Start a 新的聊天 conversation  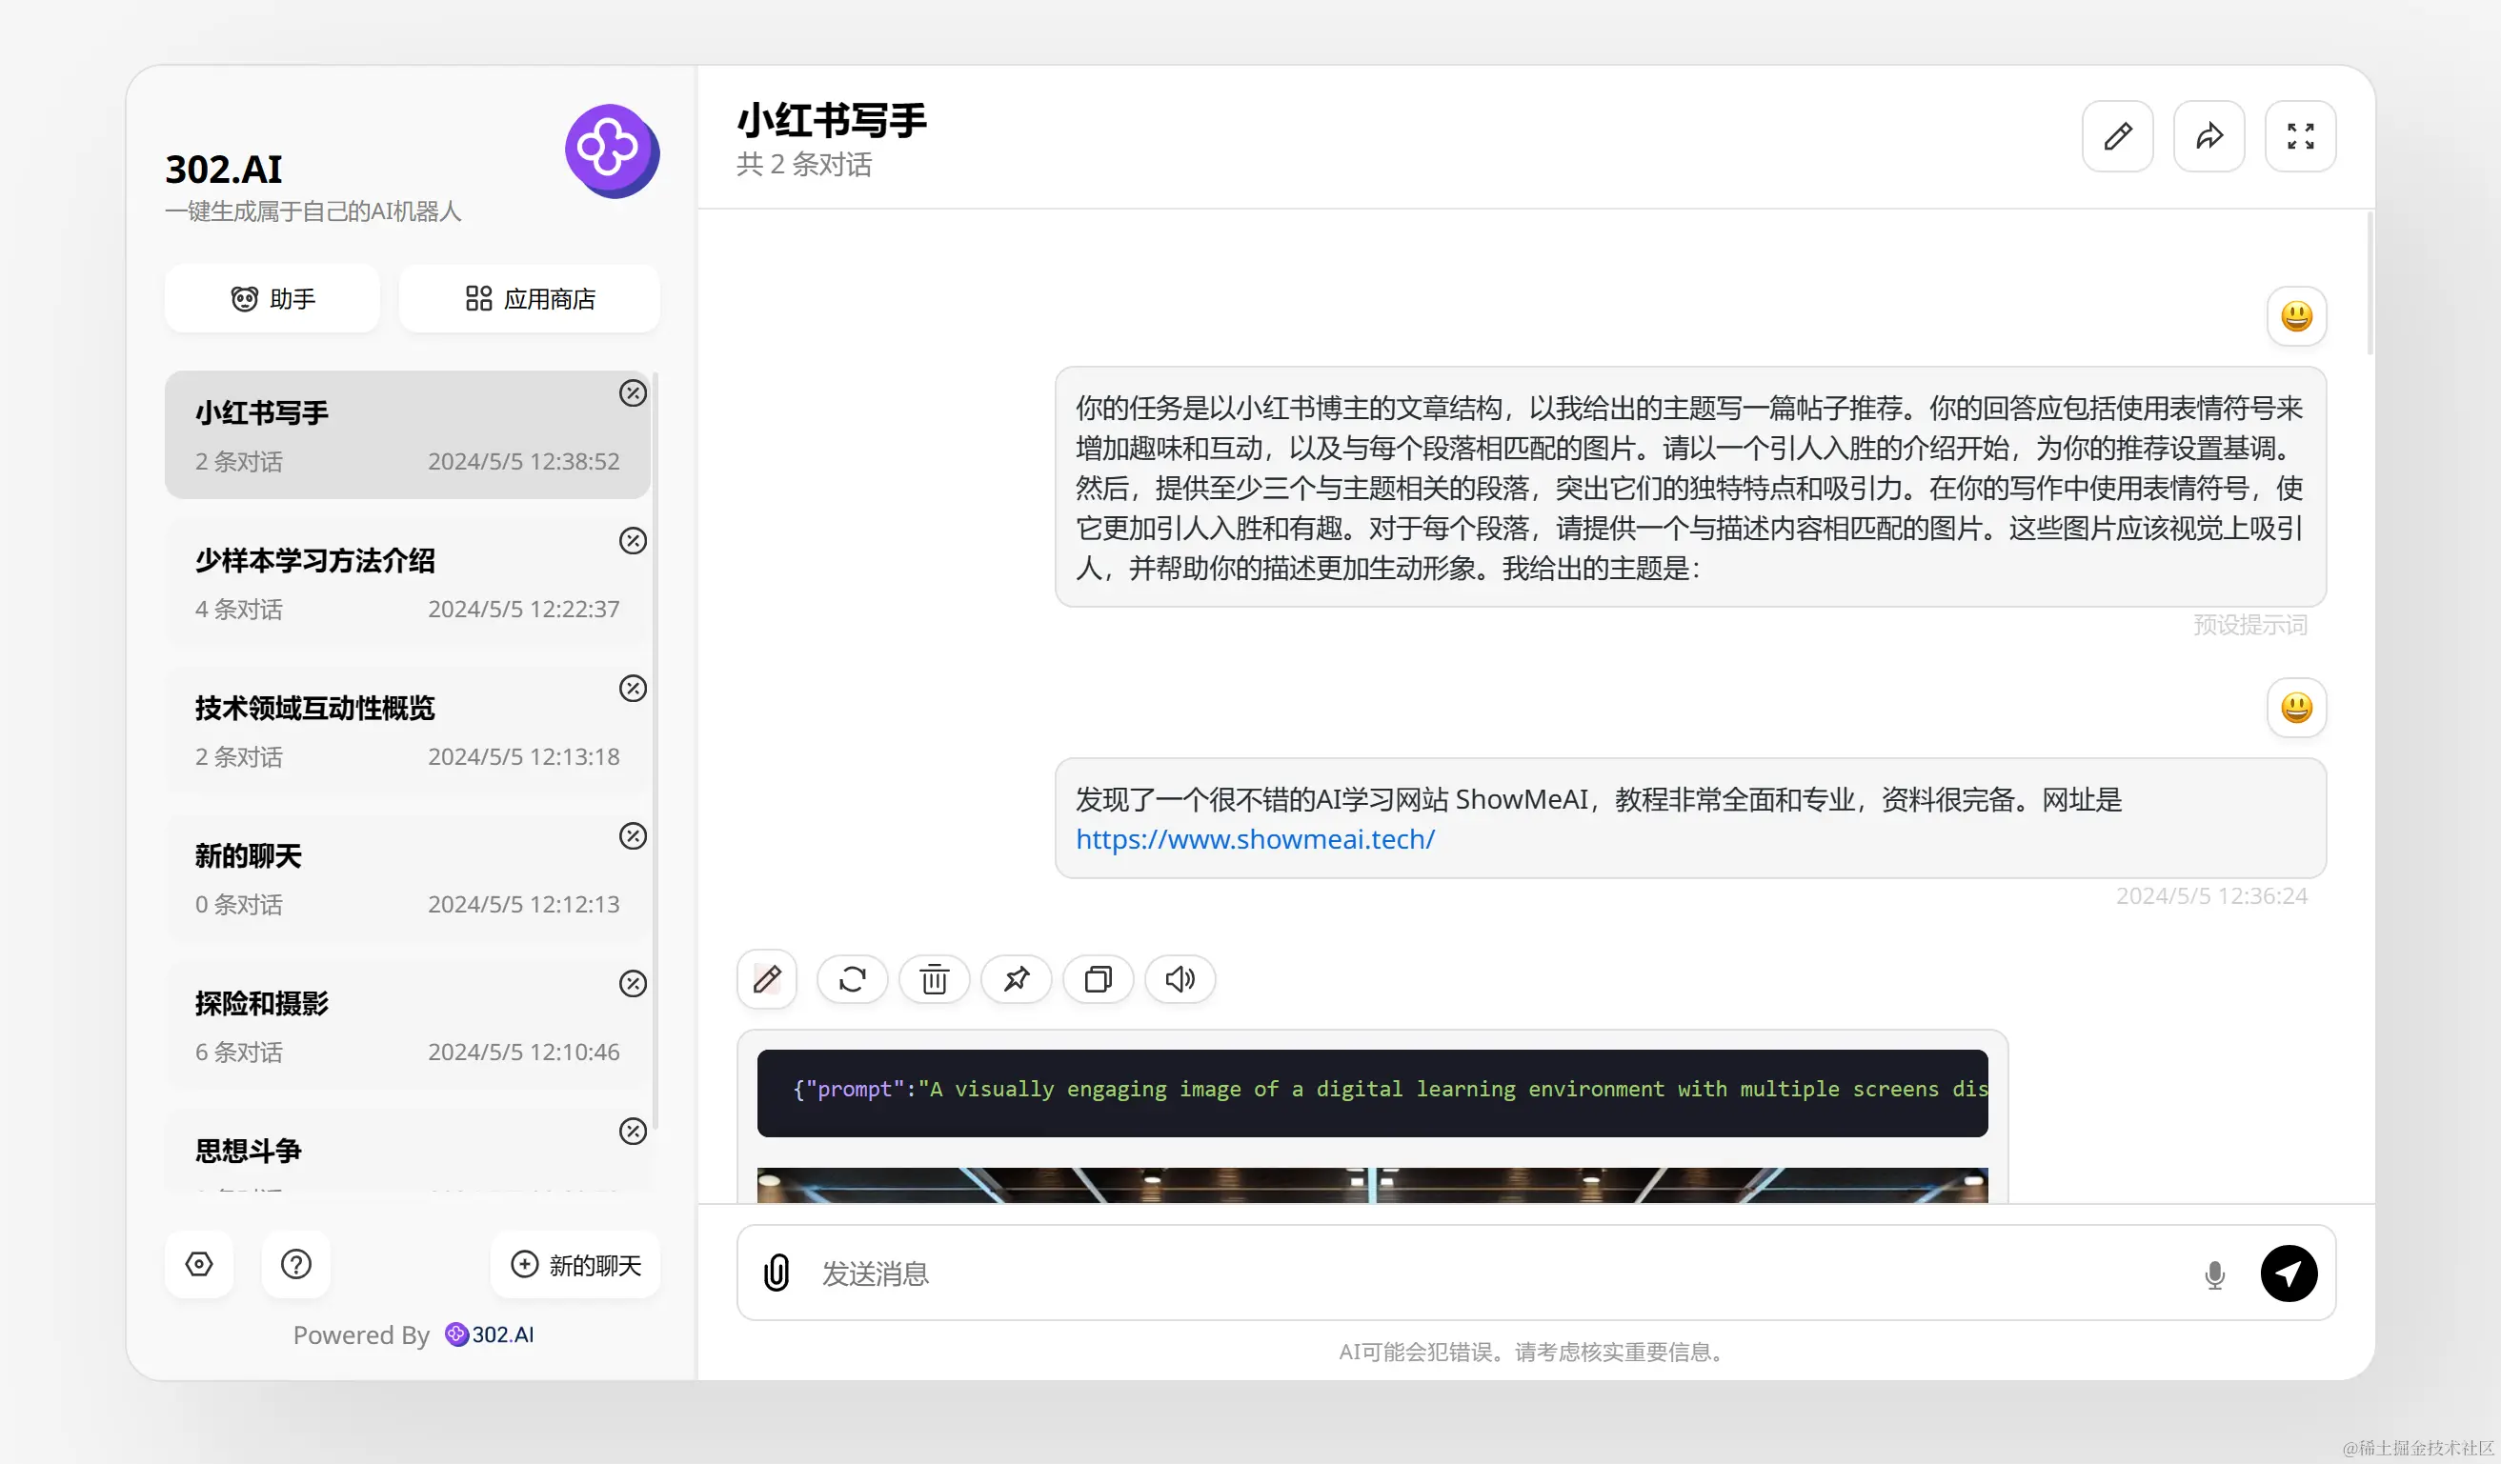(x=575, y=1264)
